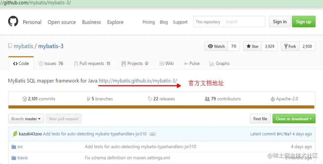This screenshot has width=323, height=164.
Task: Open the latest commit message in header row
Action: coord(95,134)
